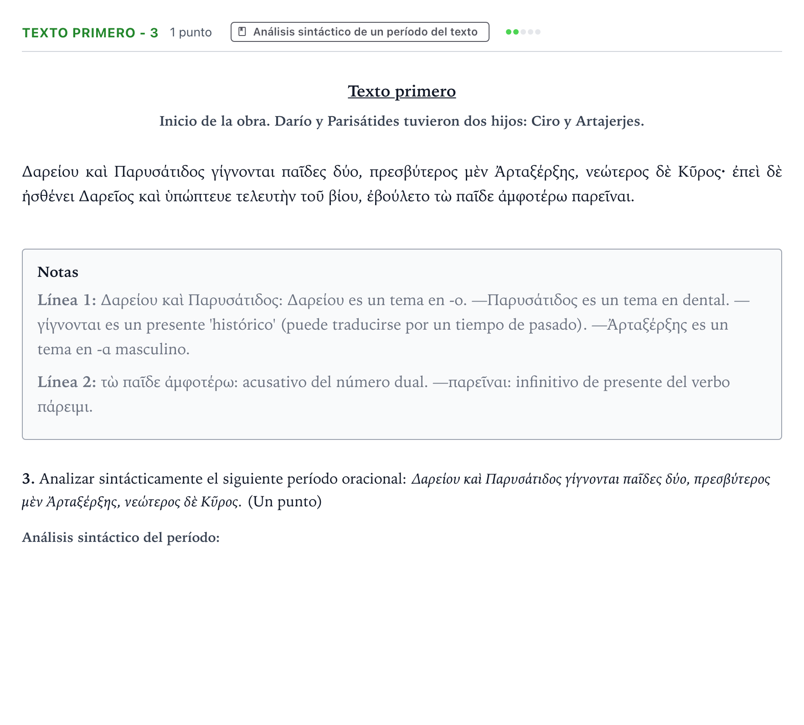804x725 pixels.
Task: Click the 'Texto primero' underlined title
Action: pos(402,91)
